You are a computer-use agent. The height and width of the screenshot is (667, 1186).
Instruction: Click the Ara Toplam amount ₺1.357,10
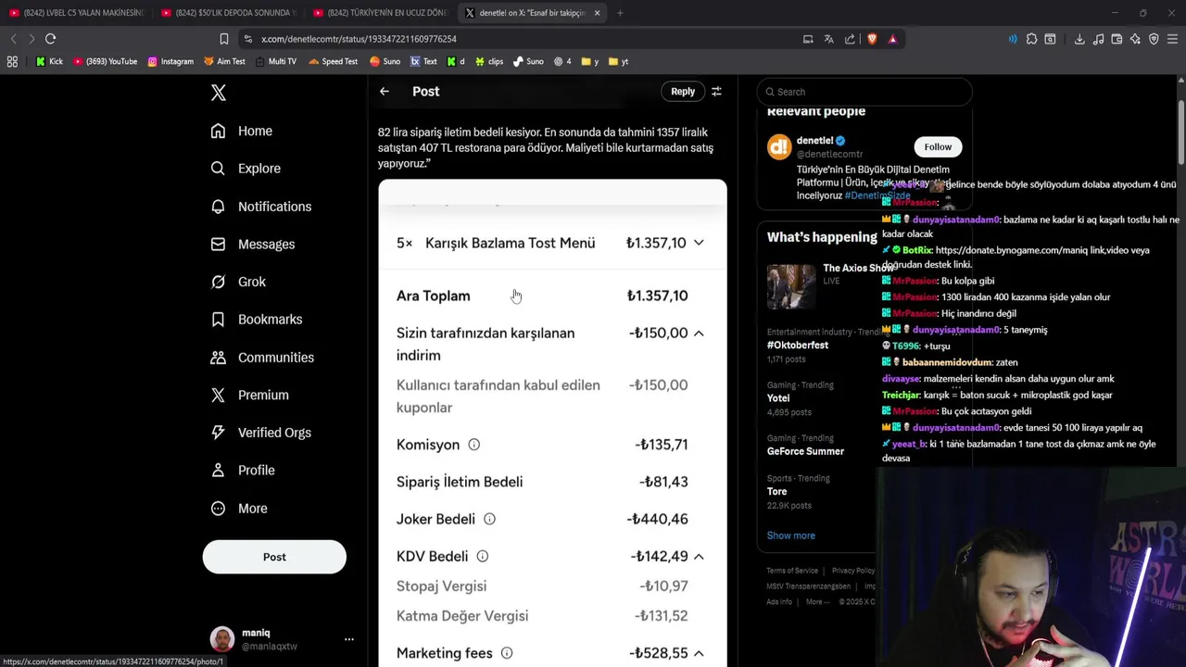click(x=657, y=296)
